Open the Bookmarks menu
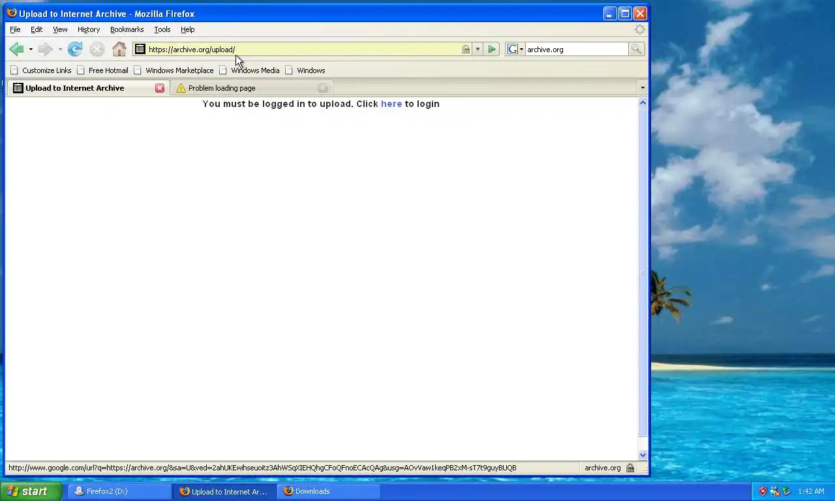The height and width of the screenshot is (501, 835). pyautogui.click(x=127, y=29)
